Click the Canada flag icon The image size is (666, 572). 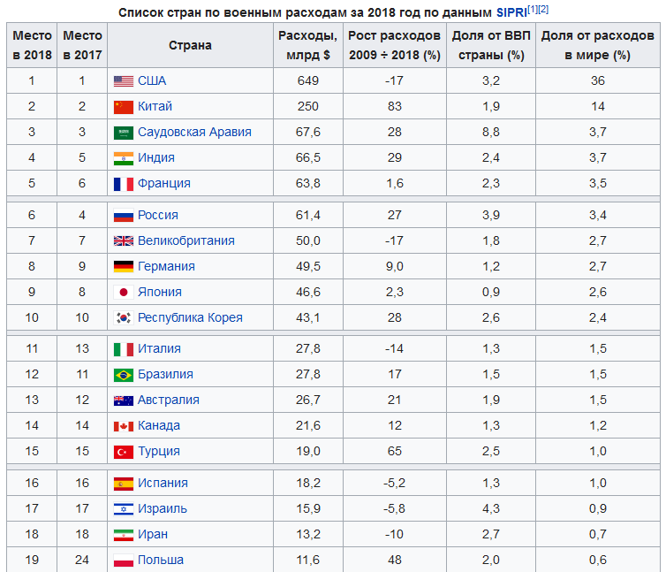coord(124,426)
